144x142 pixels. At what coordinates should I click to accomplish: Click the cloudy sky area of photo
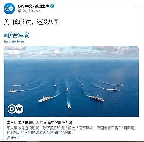72,51
